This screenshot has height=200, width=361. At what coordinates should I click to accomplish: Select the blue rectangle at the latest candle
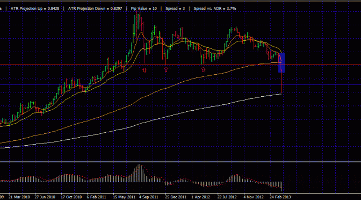[282, 63]
